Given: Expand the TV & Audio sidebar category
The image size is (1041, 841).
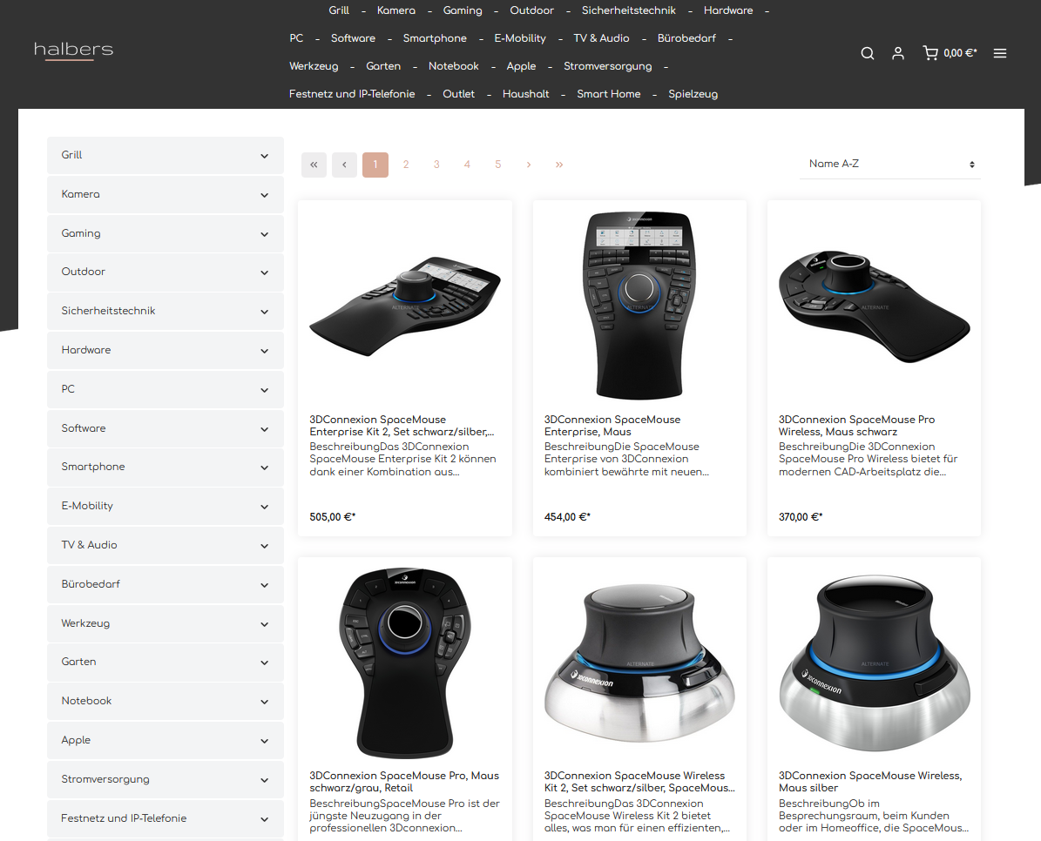Looking at the screenshot, I should pyautogui.click(x=166, y=545).
